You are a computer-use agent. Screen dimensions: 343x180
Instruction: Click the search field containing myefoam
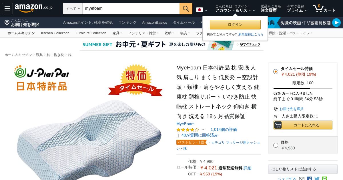coord(131,9)
